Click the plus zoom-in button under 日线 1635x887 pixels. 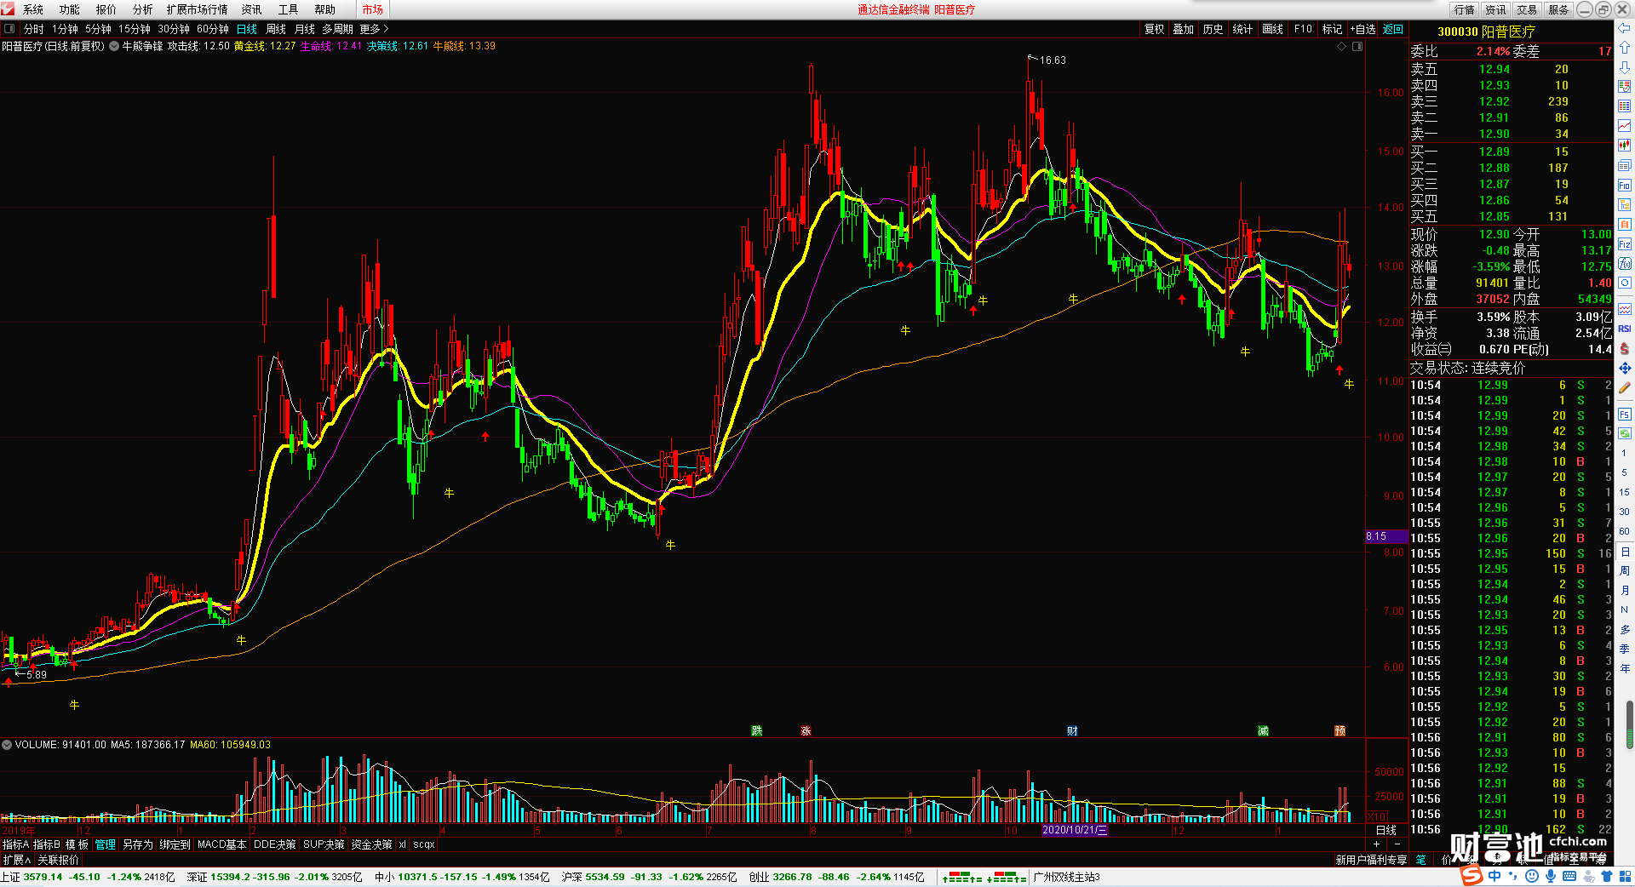coord(1377,844)
